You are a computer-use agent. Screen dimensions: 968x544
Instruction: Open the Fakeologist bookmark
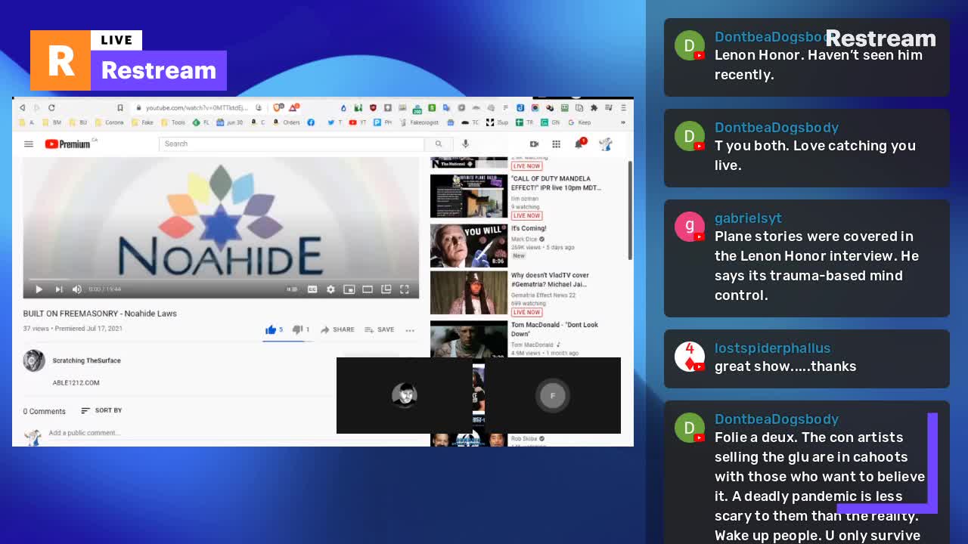(x=420, y=122)
